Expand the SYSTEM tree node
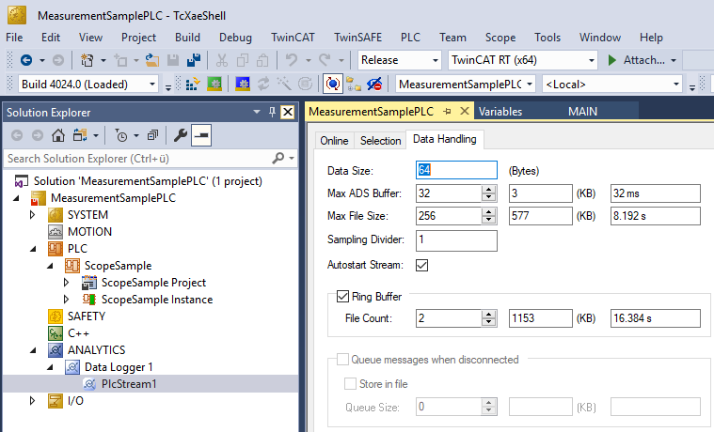 coord(36,215)
